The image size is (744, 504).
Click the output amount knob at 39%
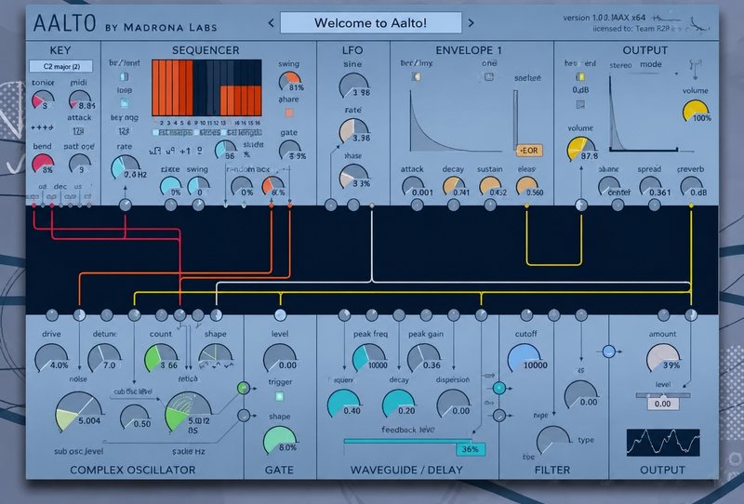[663, 358]
